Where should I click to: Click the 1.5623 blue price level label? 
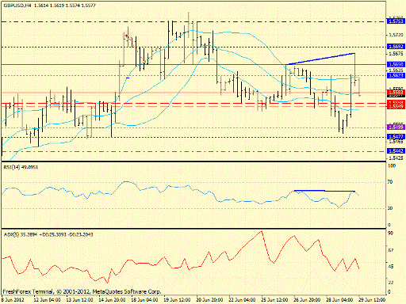396,75
